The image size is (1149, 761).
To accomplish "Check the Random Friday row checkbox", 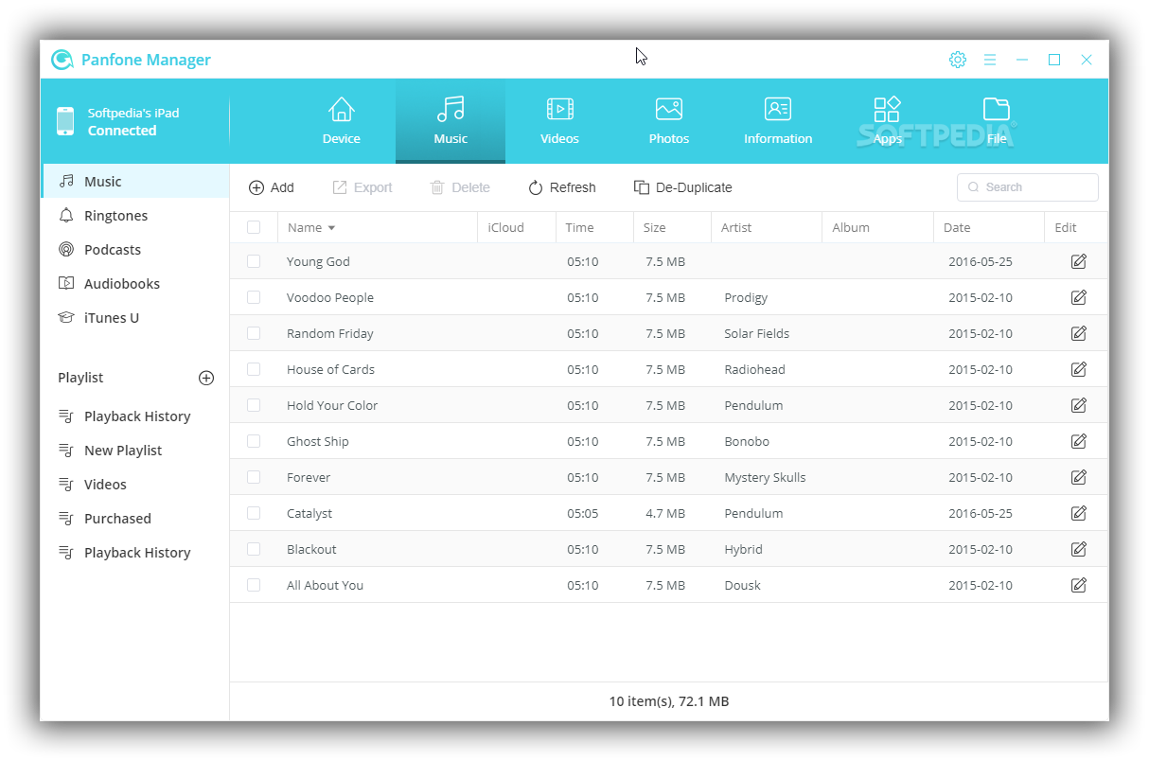I will tap(254, 333).
